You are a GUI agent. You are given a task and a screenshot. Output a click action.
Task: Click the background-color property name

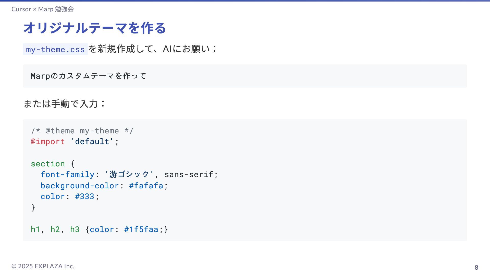(x=80, y=186)
